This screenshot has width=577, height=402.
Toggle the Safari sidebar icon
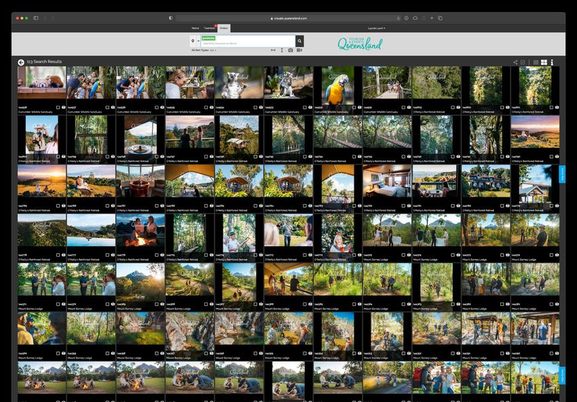(x=36, y=18)
